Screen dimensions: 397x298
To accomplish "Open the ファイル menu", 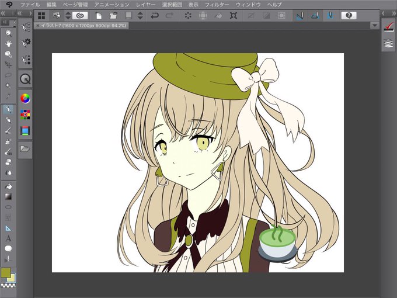I will (x=30, y=5).
